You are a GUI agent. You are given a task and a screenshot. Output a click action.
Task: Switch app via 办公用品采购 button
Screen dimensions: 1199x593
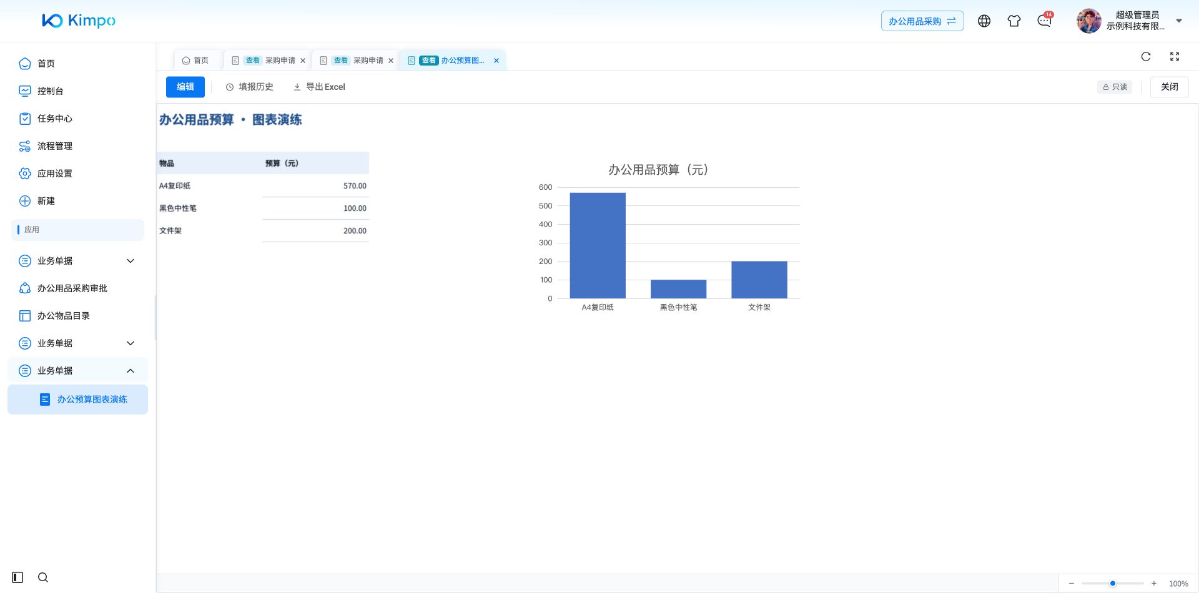click(922, 21)
